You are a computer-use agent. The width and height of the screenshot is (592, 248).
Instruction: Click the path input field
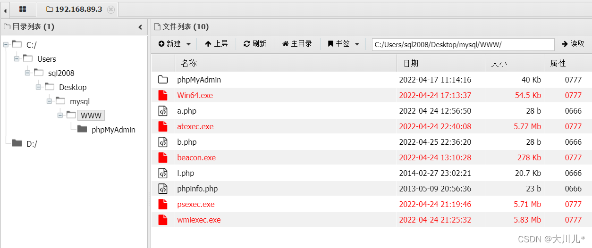coord(463,44)
